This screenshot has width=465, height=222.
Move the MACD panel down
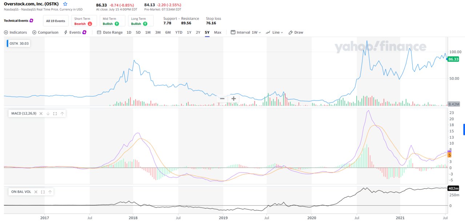coord(48,114)
